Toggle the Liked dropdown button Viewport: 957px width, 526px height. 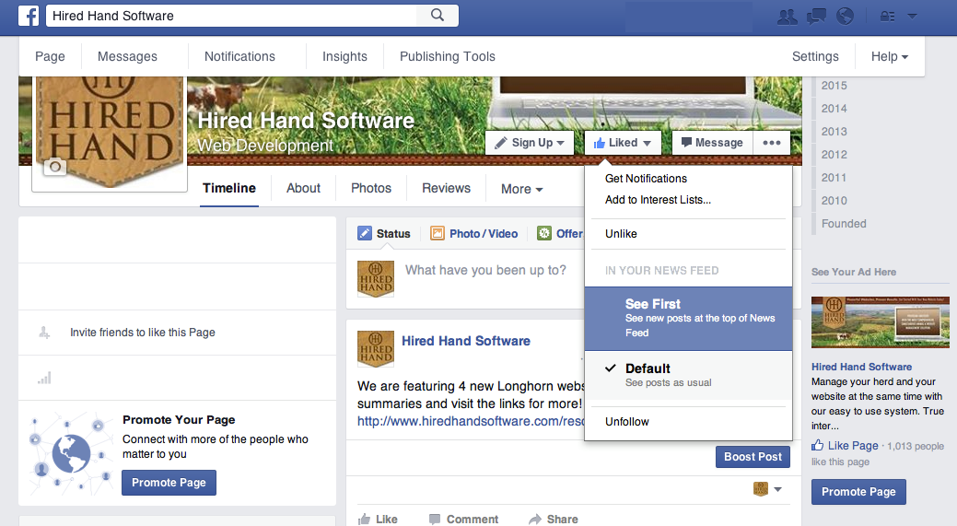coord(622,142)
